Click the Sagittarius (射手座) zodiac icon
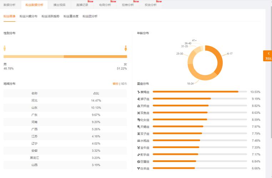 click(138, 155)
